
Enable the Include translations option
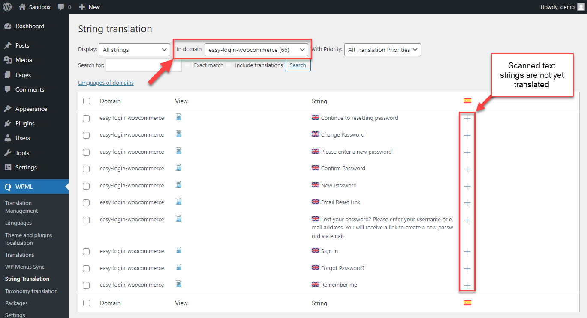[229, 65]
